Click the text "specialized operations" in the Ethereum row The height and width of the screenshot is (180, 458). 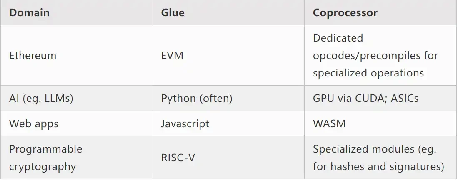368,73
